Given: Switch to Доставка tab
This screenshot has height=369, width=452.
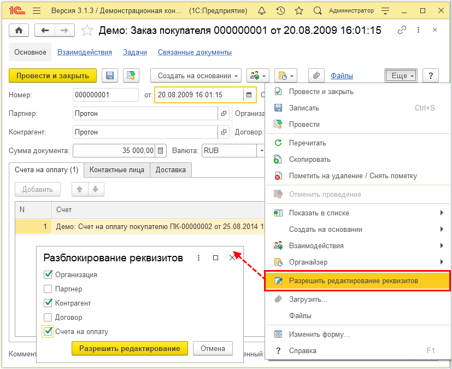Looking at the screenshot, I should coord(171,170).
